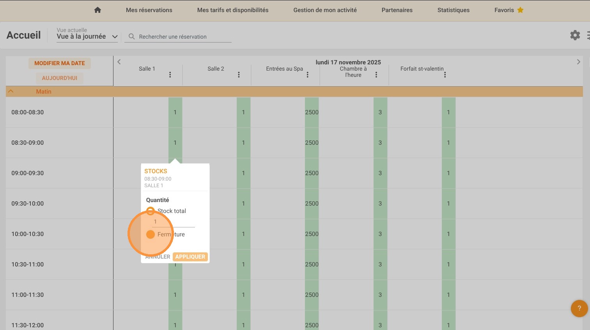590x330 pixels.
Task: Click the search magnifier icon
Action: pos(132,36)
